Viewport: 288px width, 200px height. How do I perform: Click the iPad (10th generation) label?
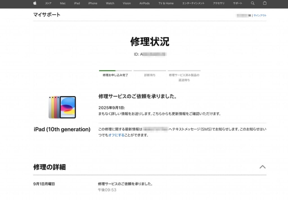click(62, 129)
